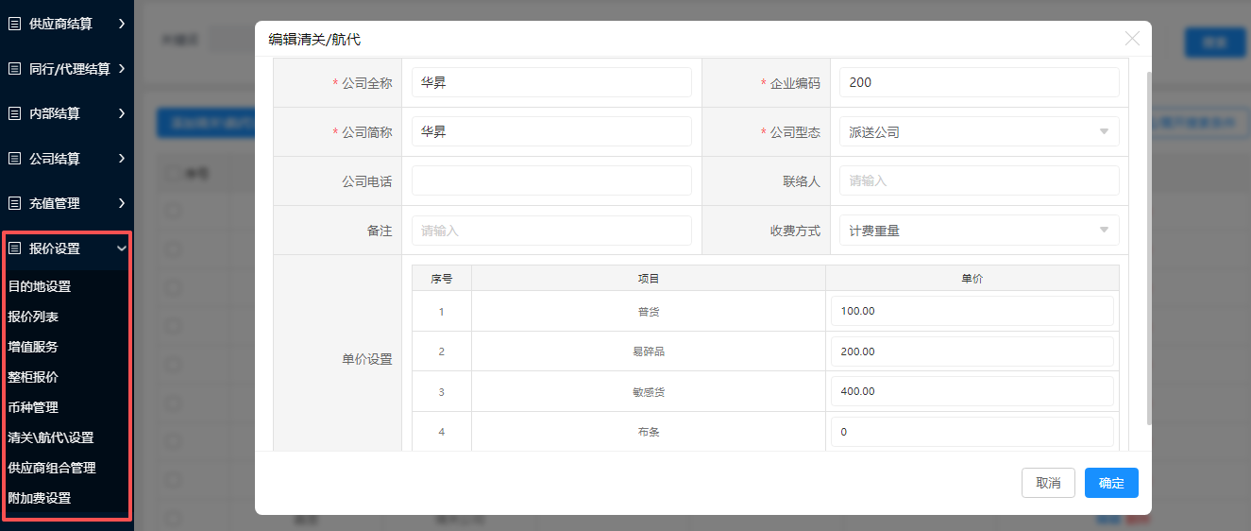The width and height of the screenshot is (1251, 531).
Task: Collapse the 报价设置 menu chevron
Action: click(121, 248)
